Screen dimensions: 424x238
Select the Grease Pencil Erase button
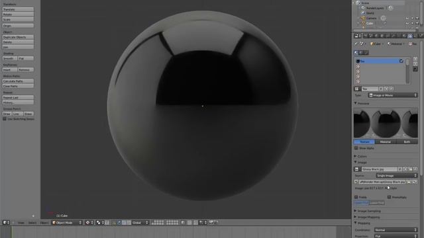click(x=28, y=114)
